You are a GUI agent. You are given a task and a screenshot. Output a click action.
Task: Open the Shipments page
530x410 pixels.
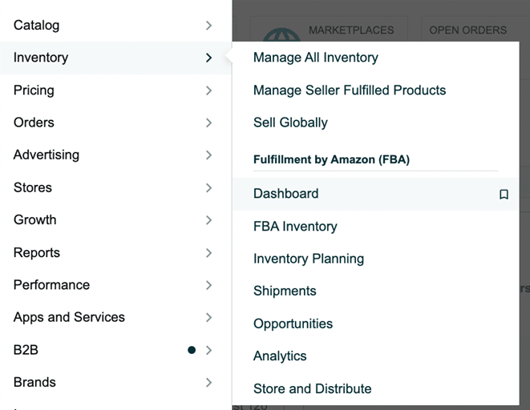(285, 291)
